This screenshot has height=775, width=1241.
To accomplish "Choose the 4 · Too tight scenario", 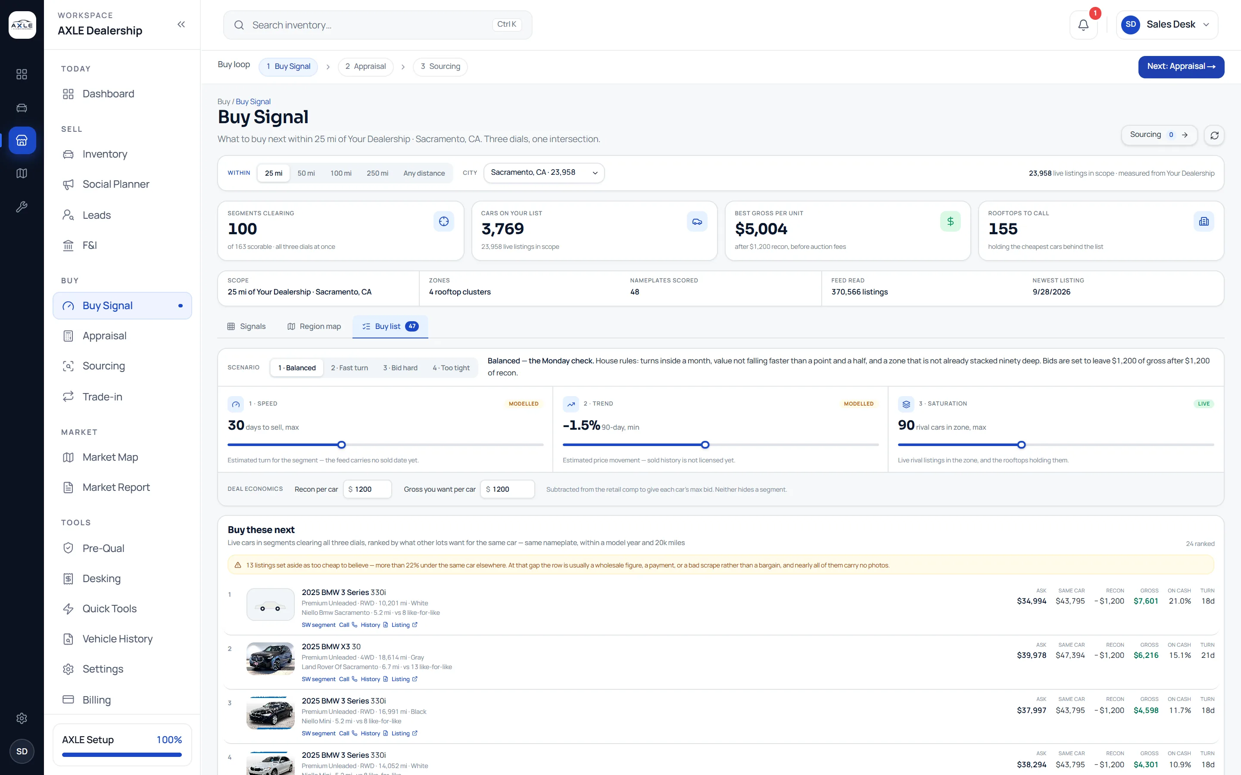I will (451, 368).
